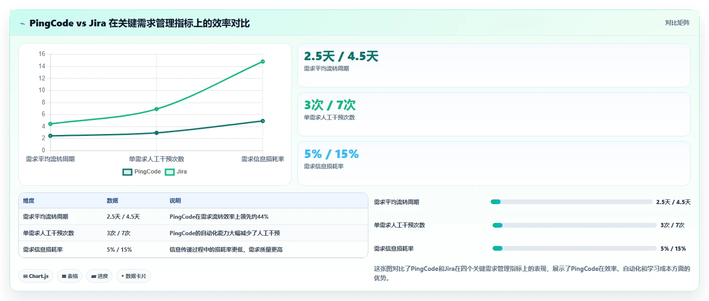Open the 2.5天 / 4.5天 metric card
Screen dimensions: 709x301
(494, 65)
